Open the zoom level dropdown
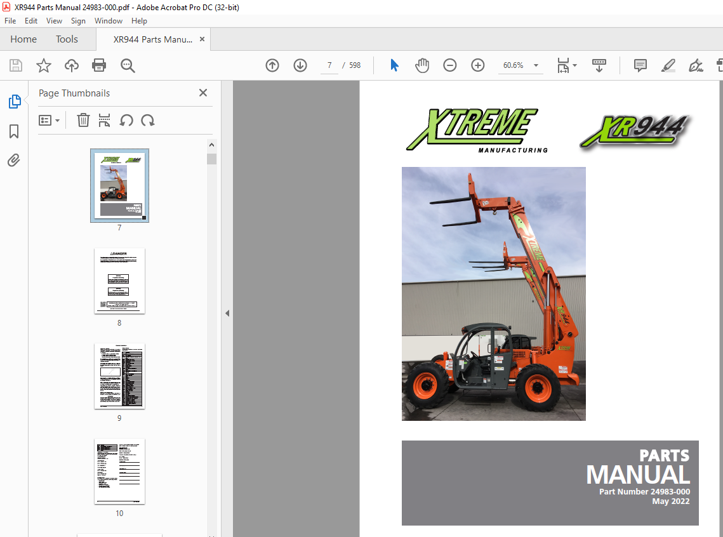The width and height of the screenshot is (723, 537). point(536,65)
